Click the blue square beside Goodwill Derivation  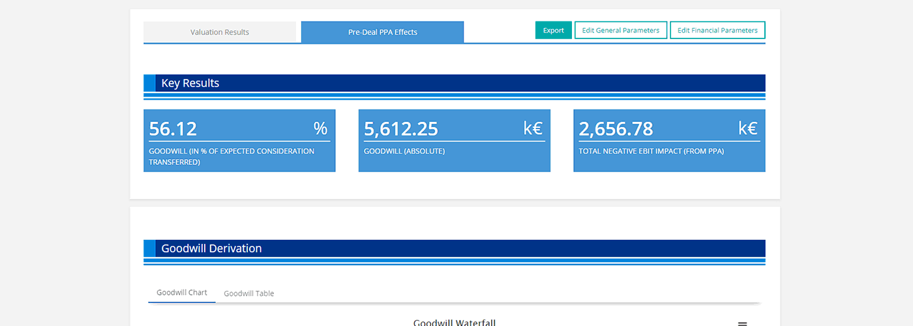point(149,248)
